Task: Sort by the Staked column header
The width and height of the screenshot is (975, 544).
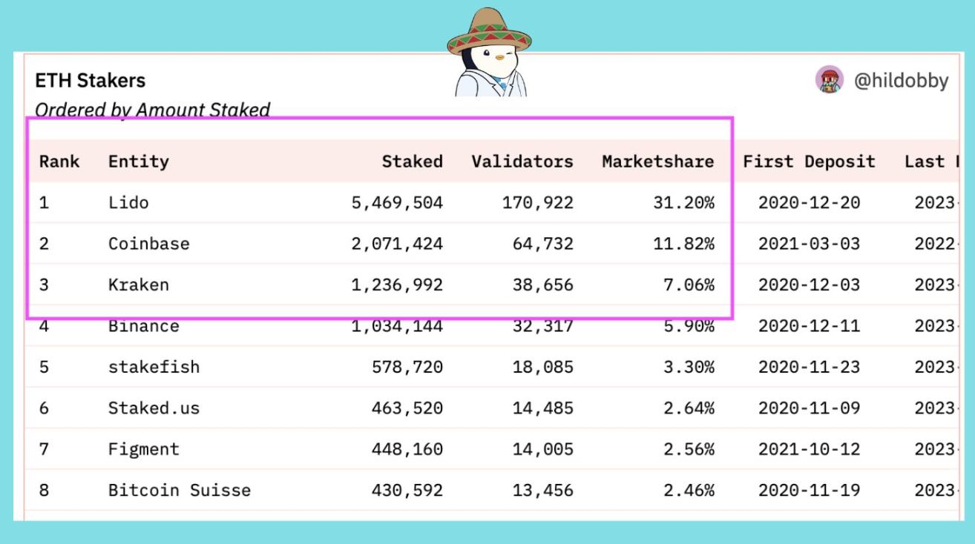Action: pos(412,162)
